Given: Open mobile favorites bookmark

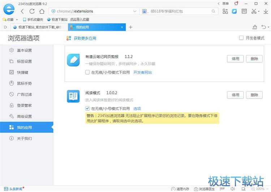Looking at the screenshot, I should (x=33, y=20).
